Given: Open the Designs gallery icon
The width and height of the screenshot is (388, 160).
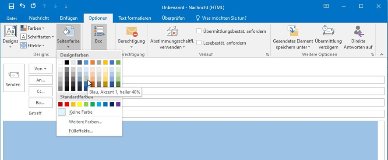Looking at the screenshot, I should 11,31.
